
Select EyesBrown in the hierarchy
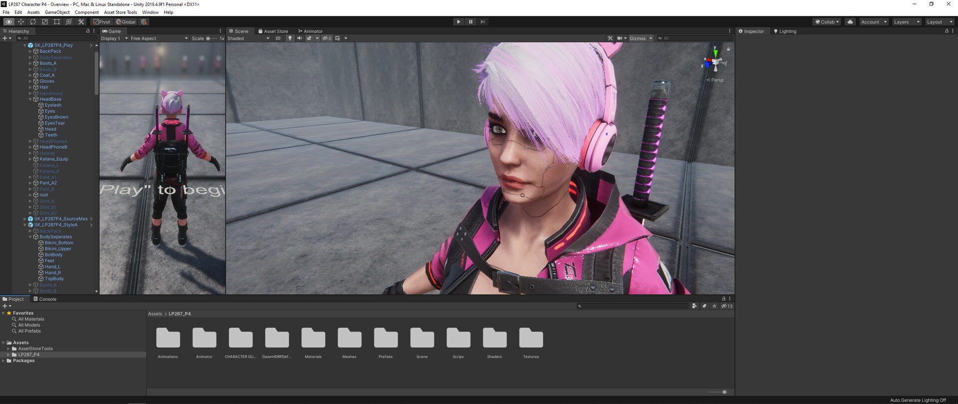[56, 117]
